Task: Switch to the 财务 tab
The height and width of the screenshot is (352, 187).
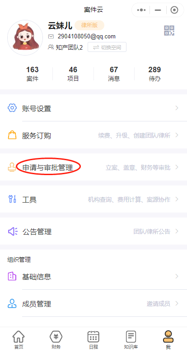Action: pyautogui.click(x=56, y=340)
